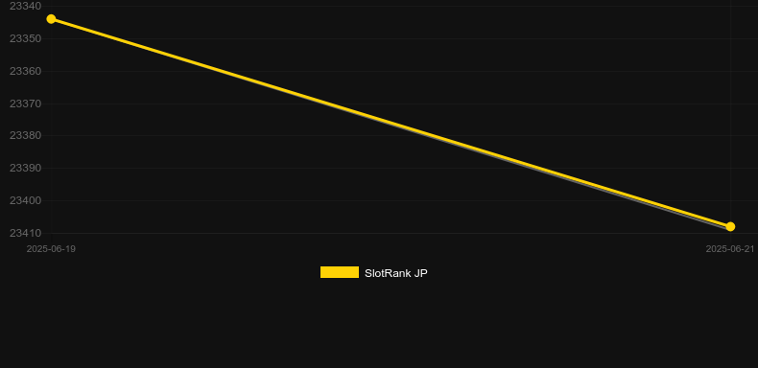This screenshot has height=368, width=758.
Task: Click the 23380 y-axis label
Action: coord(26,136)
